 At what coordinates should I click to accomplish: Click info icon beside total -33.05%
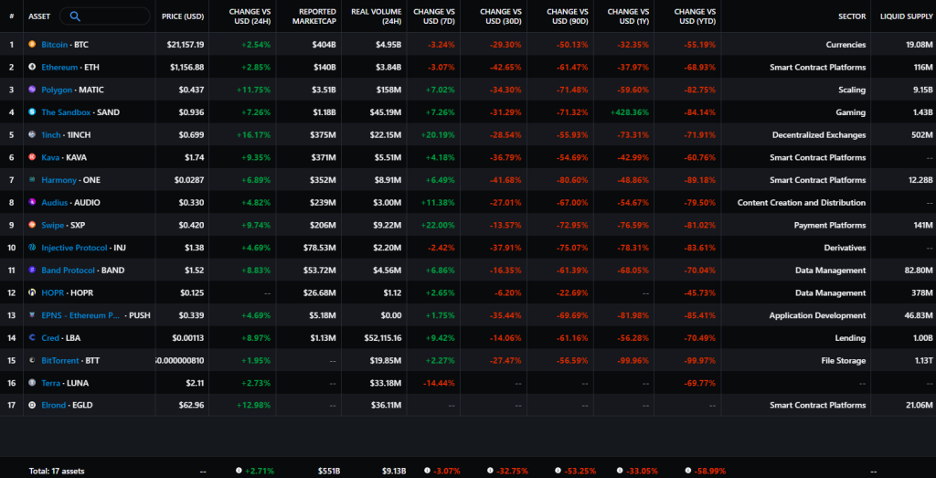(620, 471)
